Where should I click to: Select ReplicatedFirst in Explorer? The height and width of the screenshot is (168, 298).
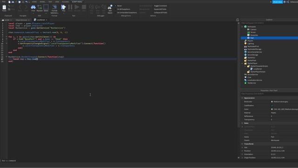click(x=253, y=46)
